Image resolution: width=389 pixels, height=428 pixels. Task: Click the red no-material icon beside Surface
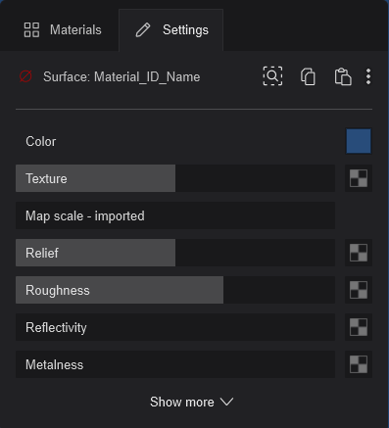coord(25,76)
